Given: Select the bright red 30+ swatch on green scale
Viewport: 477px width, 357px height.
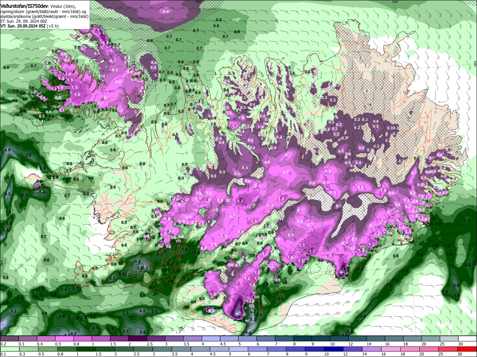Looking at the screenshot, I should click(467, 349).
